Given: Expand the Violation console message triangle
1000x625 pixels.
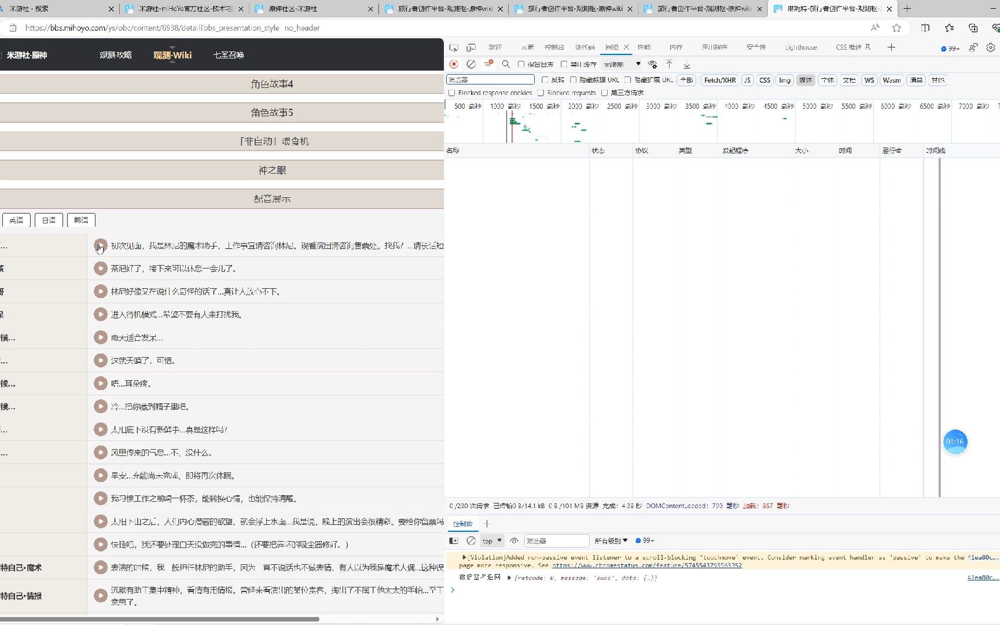Looking at the screenshot, I should click(x=464, y=557).
